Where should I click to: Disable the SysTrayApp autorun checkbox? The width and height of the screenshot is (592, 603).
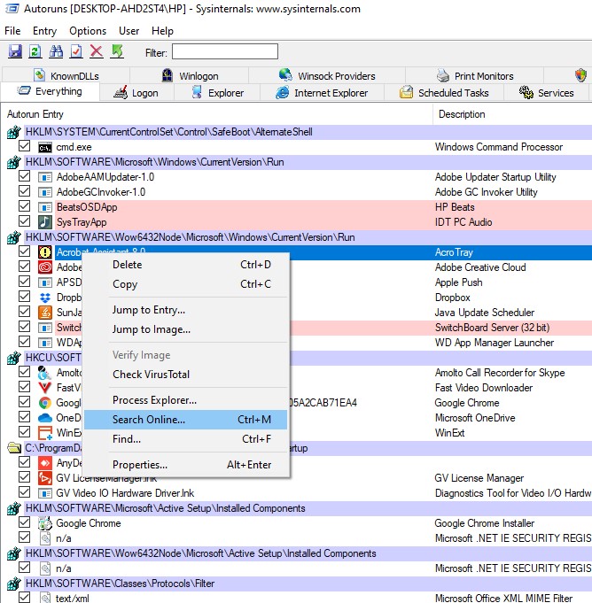point(24,221)
